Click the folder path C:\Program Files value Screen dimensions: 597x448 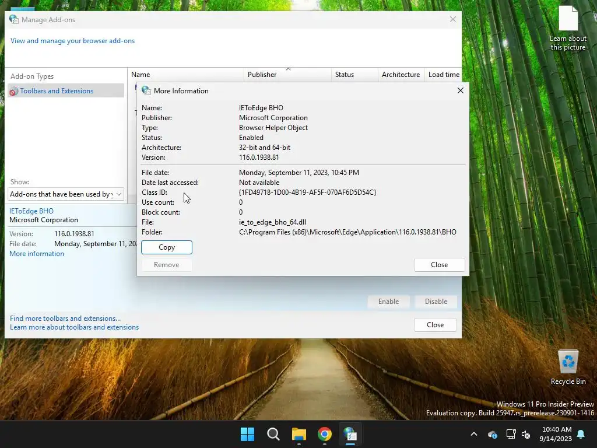(347, 232)
